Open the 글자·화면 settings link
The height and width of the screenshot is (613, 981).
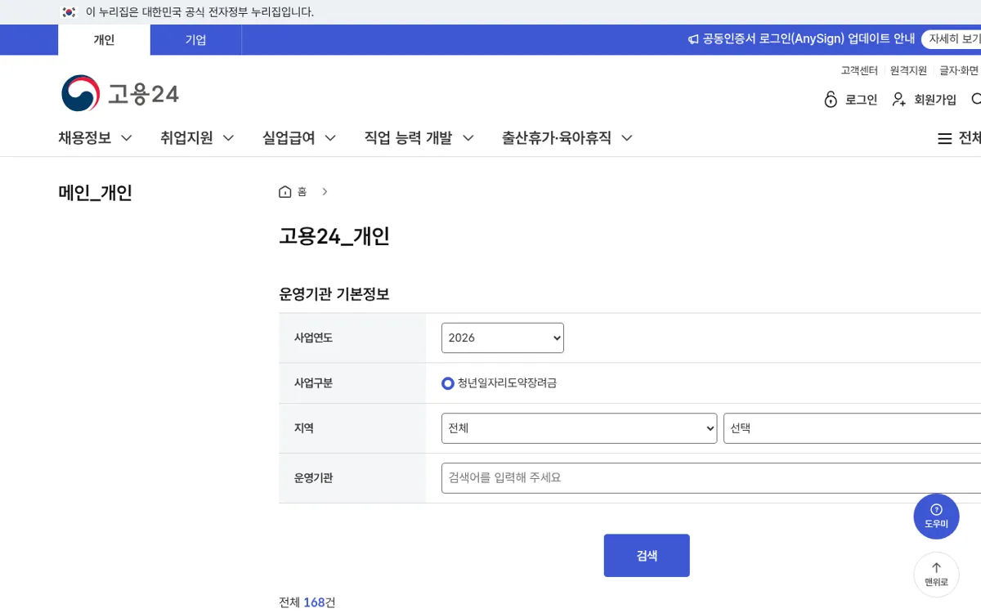959,70
